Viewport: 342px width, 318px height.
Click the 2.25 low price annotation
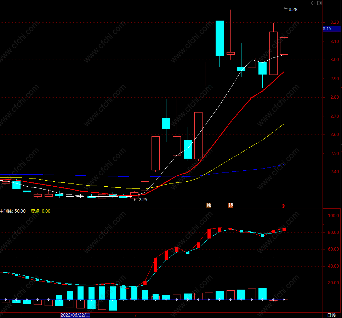143,200
